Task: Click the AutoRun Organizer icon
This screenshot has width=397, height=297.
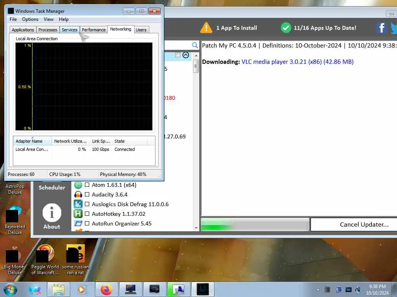Action: [x=78, y=224]
